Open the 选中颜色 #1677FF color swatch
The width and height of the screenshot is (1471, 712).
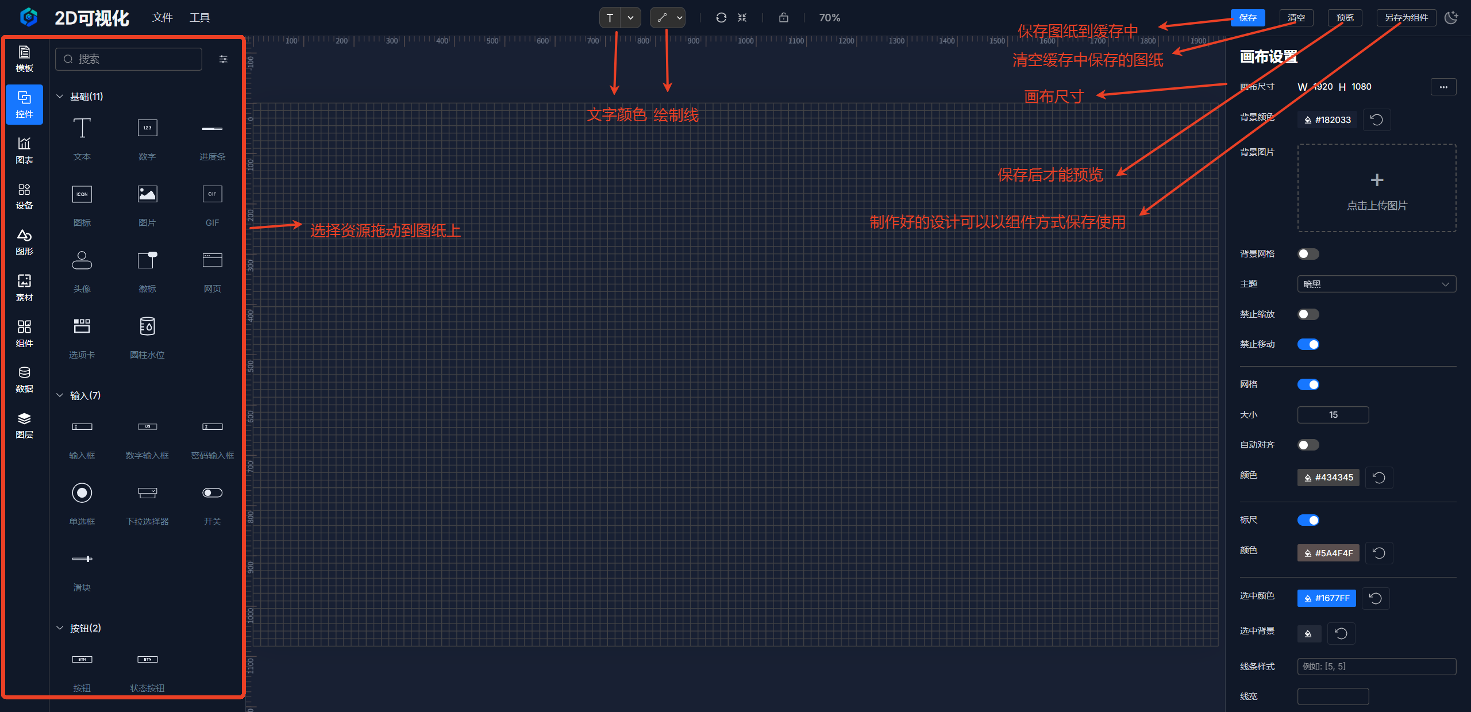(x=1326, y=598)
